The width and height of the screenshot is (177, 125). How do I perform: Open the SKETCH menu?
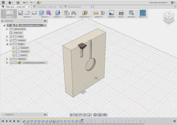click(27, 17)
